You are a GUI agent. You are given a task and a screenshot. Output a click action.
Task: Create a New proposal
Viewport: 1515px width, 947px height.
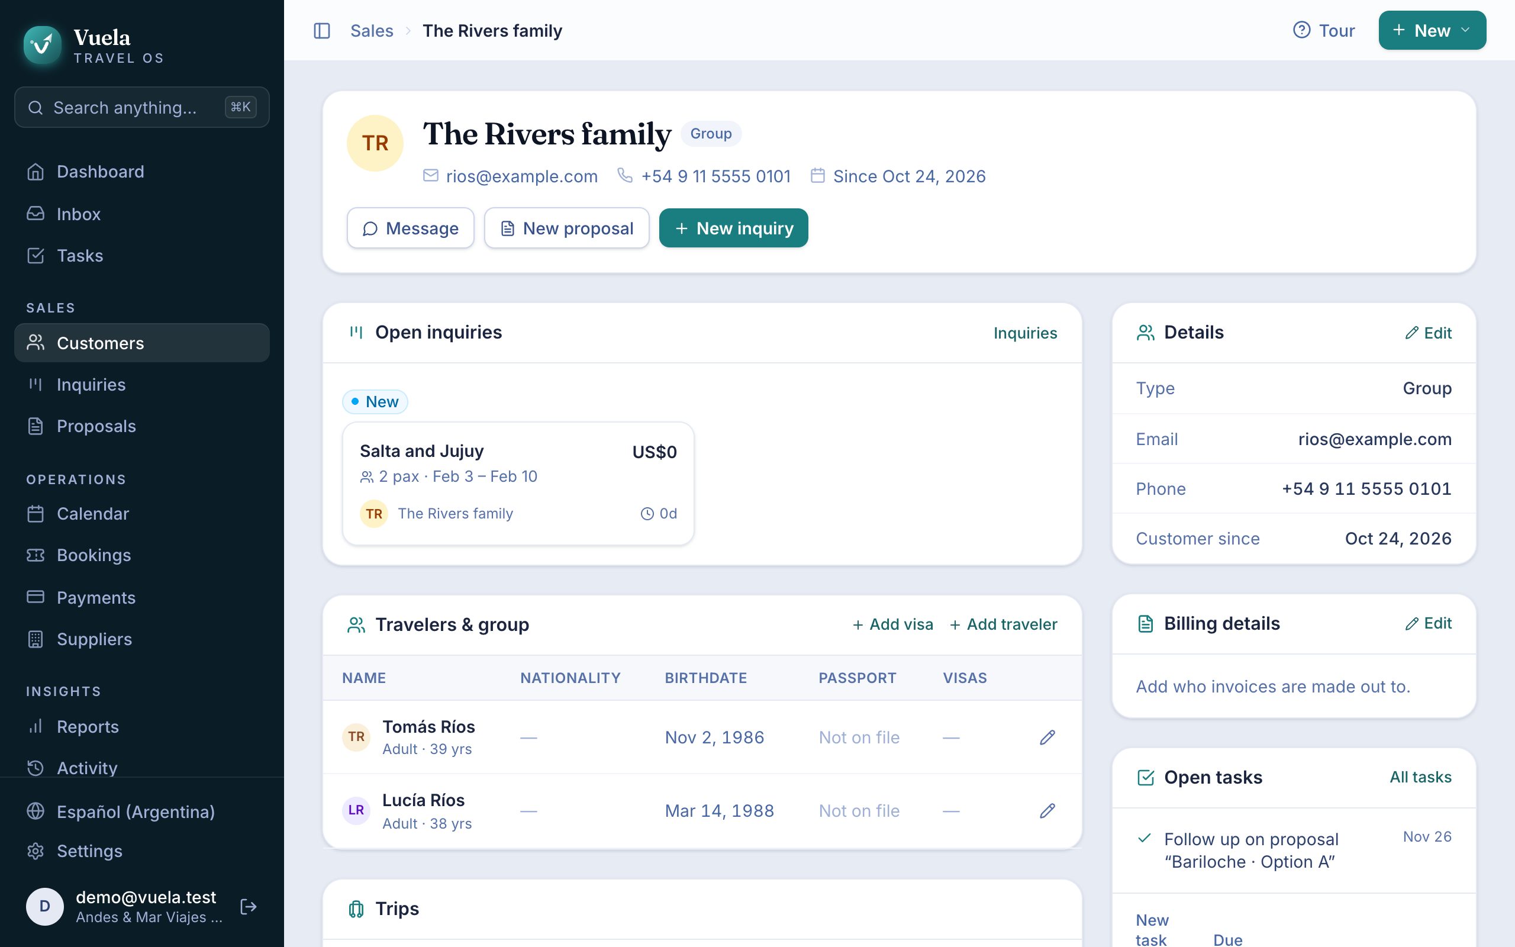(x=566, y=228)
